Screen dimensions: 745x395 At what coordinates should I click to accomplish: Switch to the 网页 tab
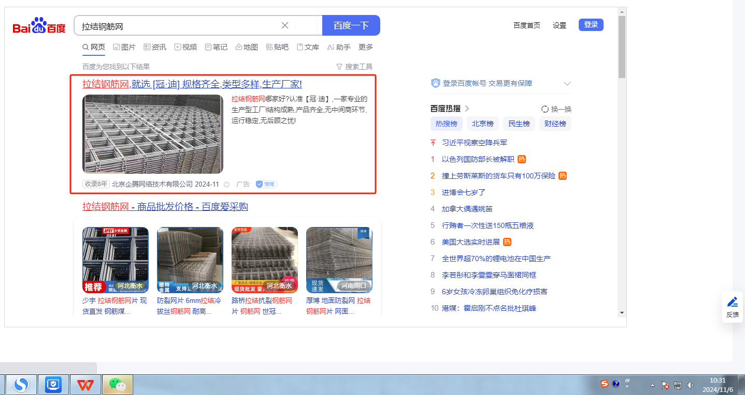pos(94,47)
